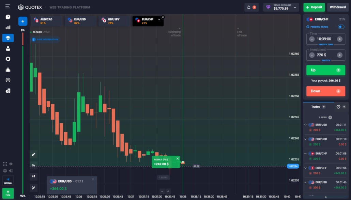Expand the first EUR/USD trade entry details
This screenshot has width=351, height=200.
306,125
